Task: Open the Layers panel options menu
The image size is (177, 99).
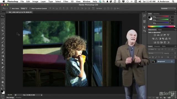Action: 175,46
